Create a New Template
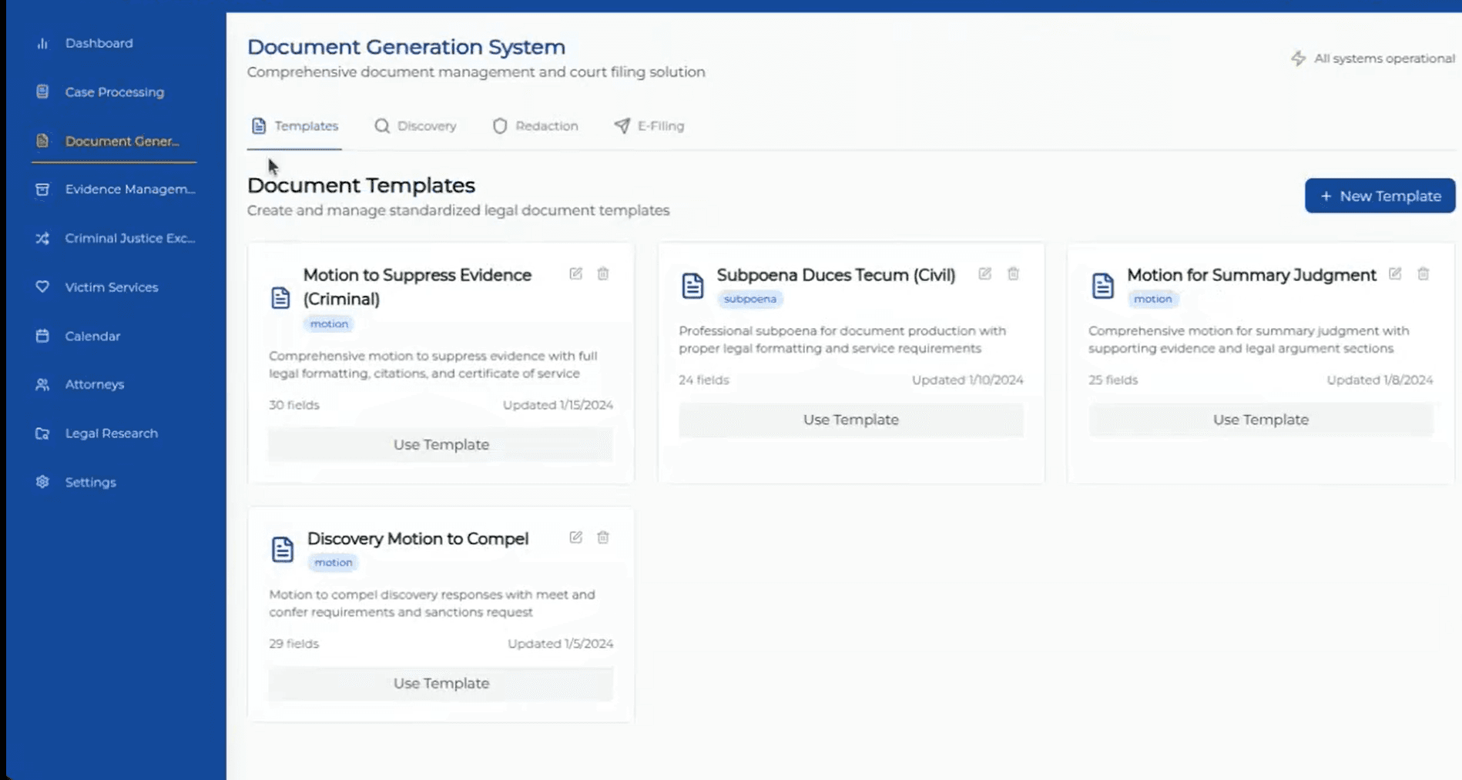Screen dimensions: 1462x780 (1380, 196)
